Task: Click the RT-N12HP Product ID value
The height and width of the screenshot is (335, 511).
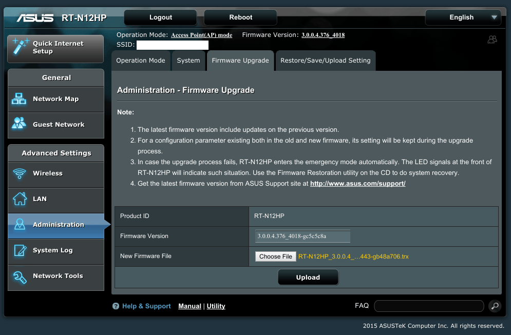Action: (269, 216)
